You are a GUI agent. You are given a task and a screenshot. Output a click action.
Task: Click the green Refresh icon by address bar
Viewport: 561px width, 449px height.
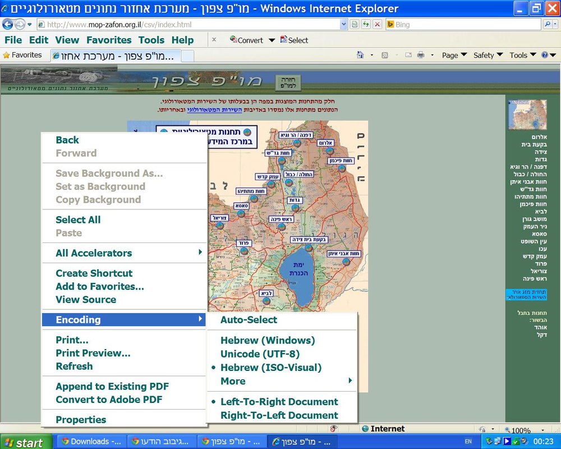pyautogui.click(x=366, y=24)
